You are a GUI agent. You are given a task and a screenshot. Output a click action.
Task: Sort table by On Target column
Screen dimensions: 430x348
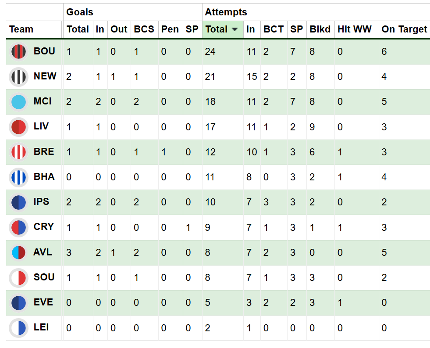(404, 29)
